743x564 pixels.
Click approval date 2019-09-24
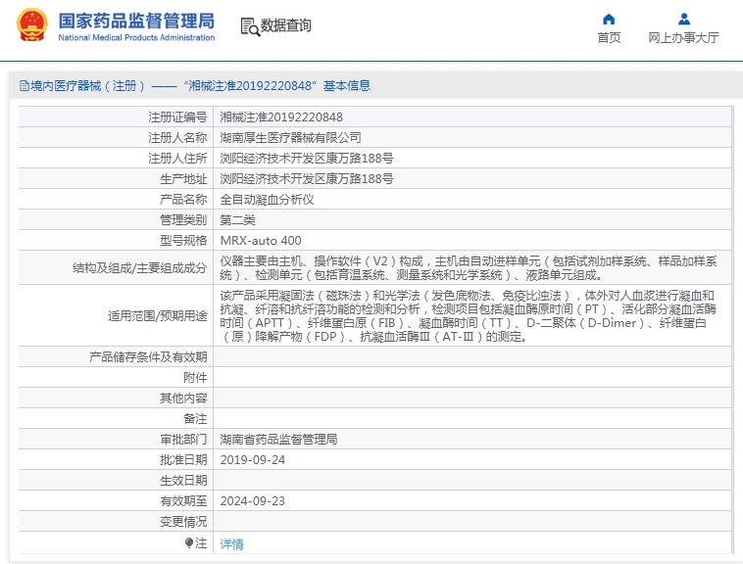[x=253, y=460]
